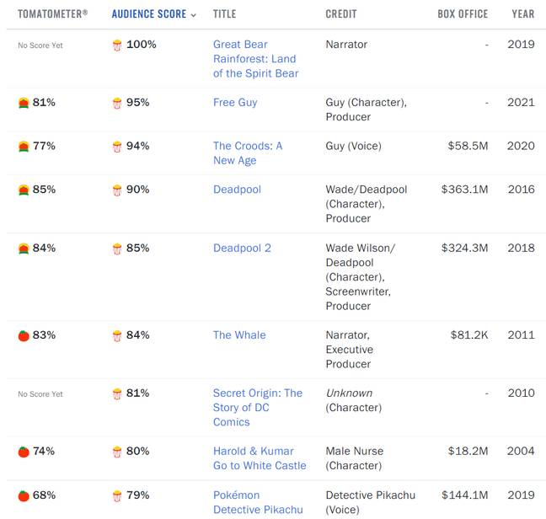Click the Male Nurse (Character) credit

pos(355,458)
